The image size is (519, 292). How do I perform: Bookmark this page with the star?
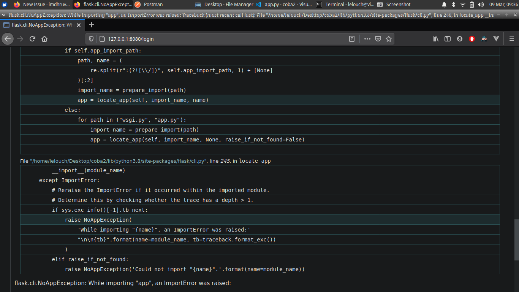pyautogui.click(x=389, y=38)
